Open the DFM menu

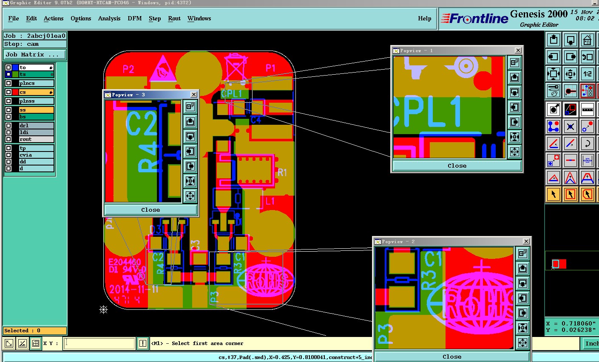coord(135,18)
